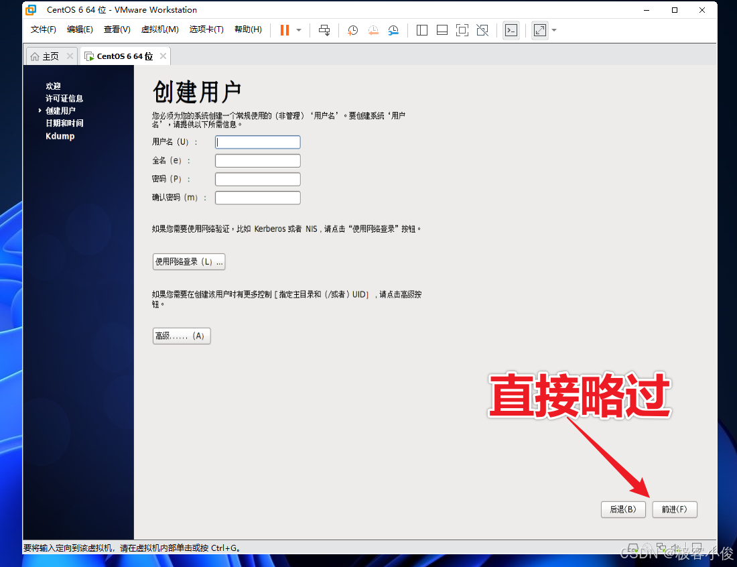Click the CD/DVD drive status bar icon
Viewport: 737px width, 567px height.
[648, 548]
